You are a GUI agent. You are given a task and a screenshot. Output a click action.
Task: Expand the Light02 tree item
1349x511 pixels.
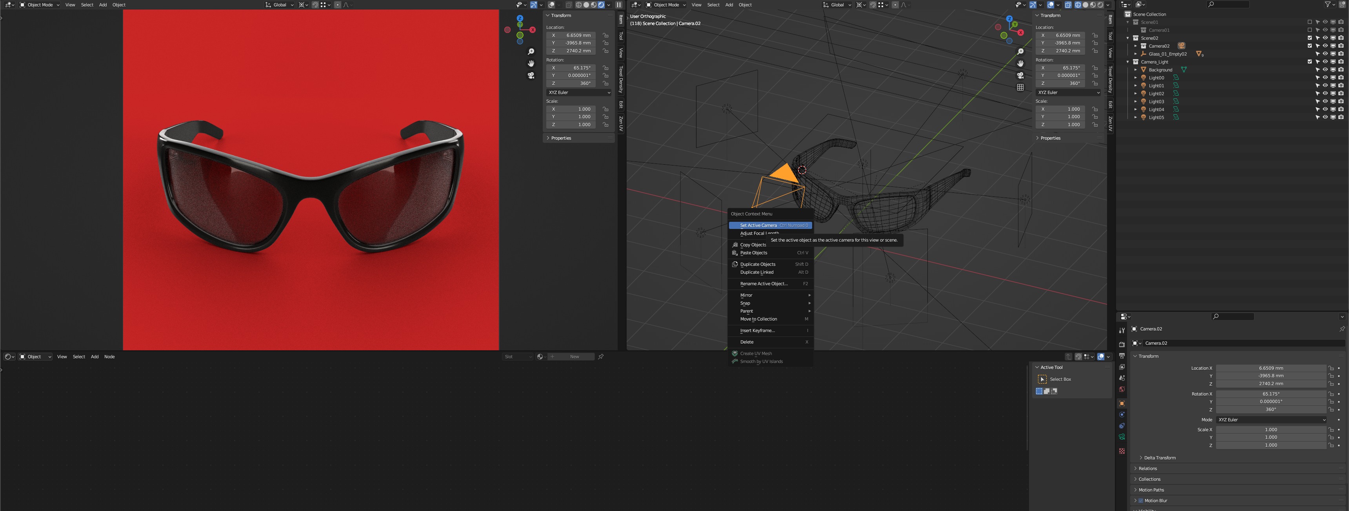pos(1135,94)
